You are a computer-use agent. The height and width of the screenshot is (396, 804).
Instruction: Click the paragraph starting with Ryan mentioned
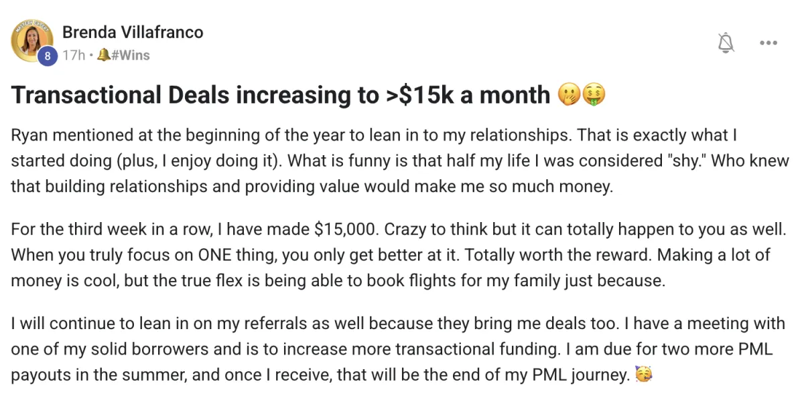(400, 161)
